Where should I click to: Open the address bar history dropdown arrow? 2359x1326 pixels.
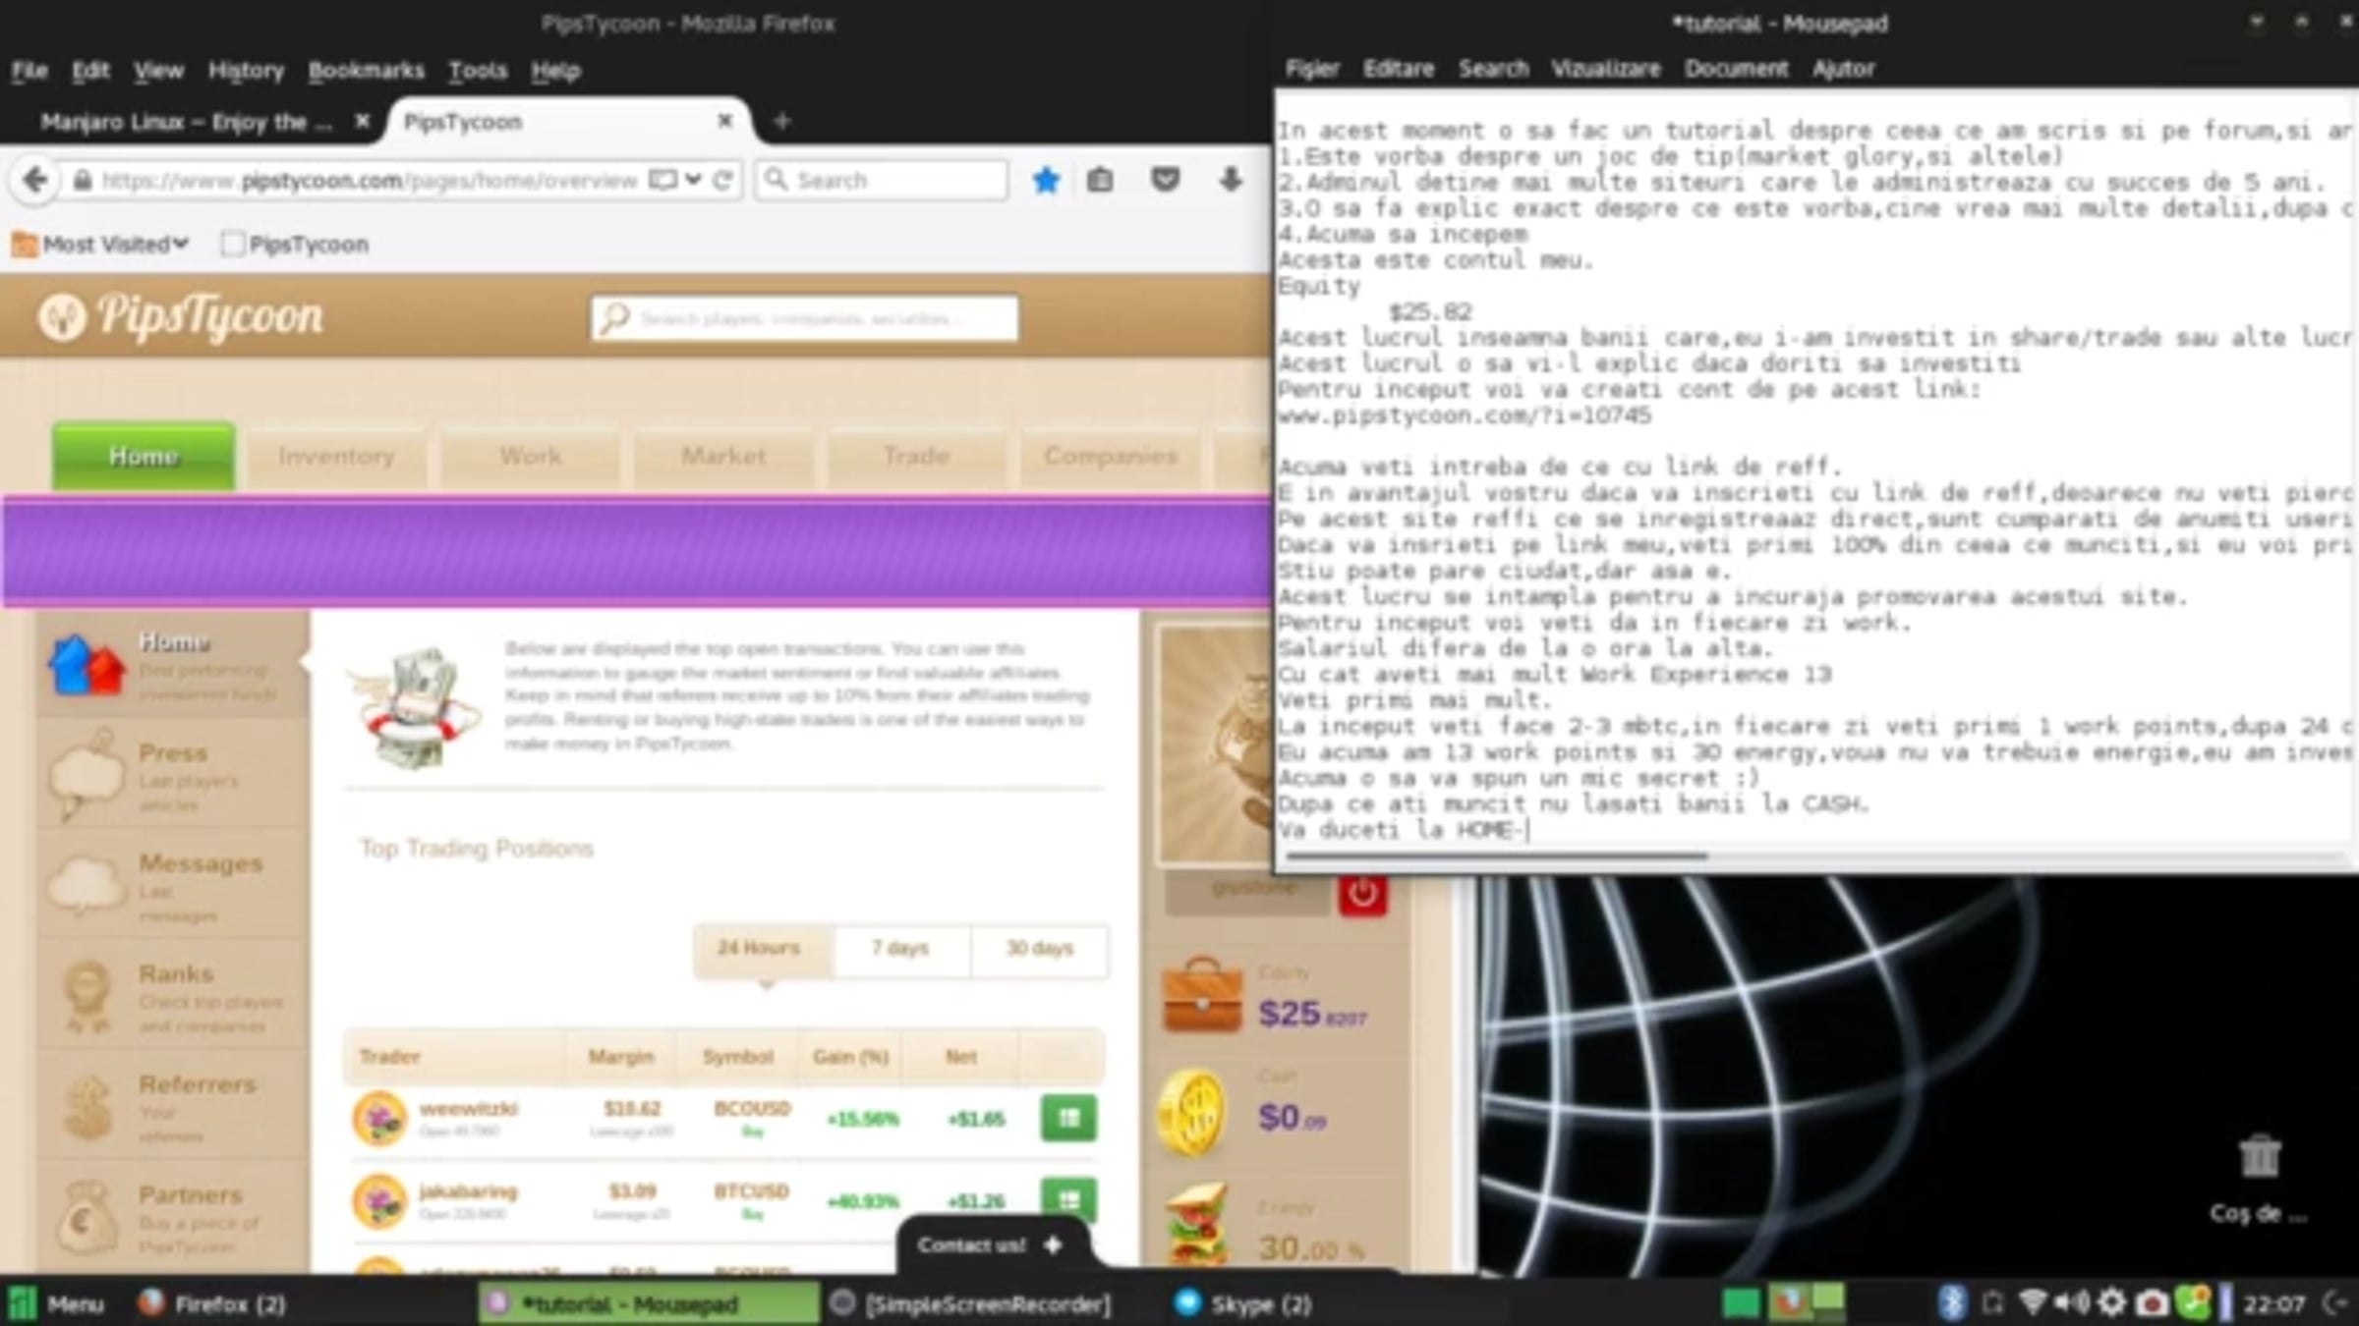tap(694, 180)
